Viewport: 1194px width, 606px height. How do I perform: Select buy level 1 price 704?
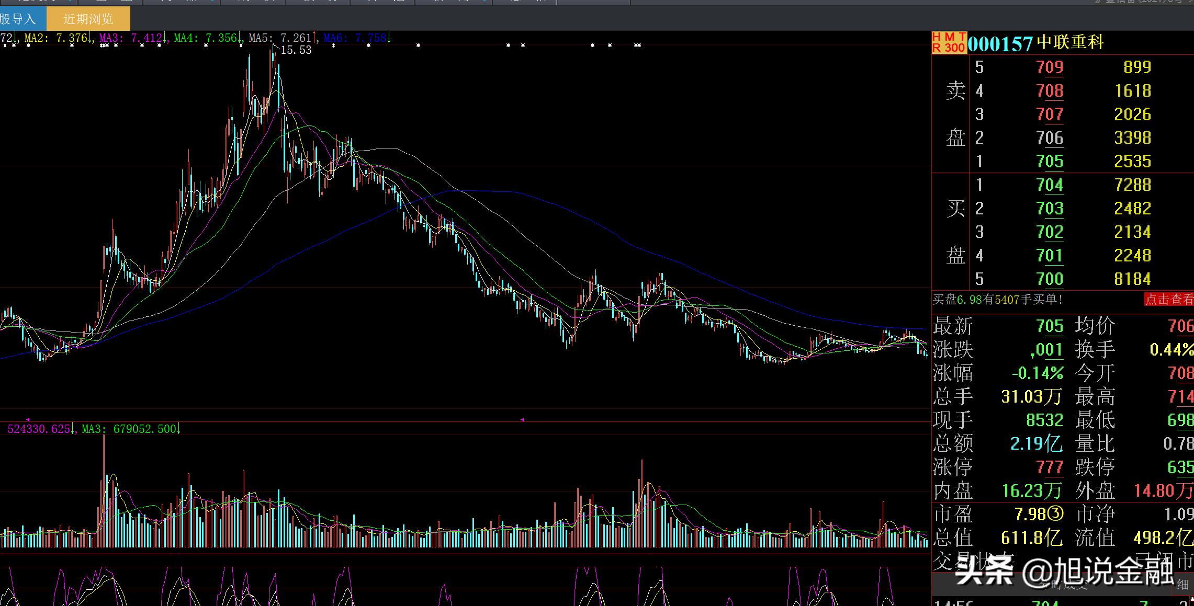coord(1050,185)
